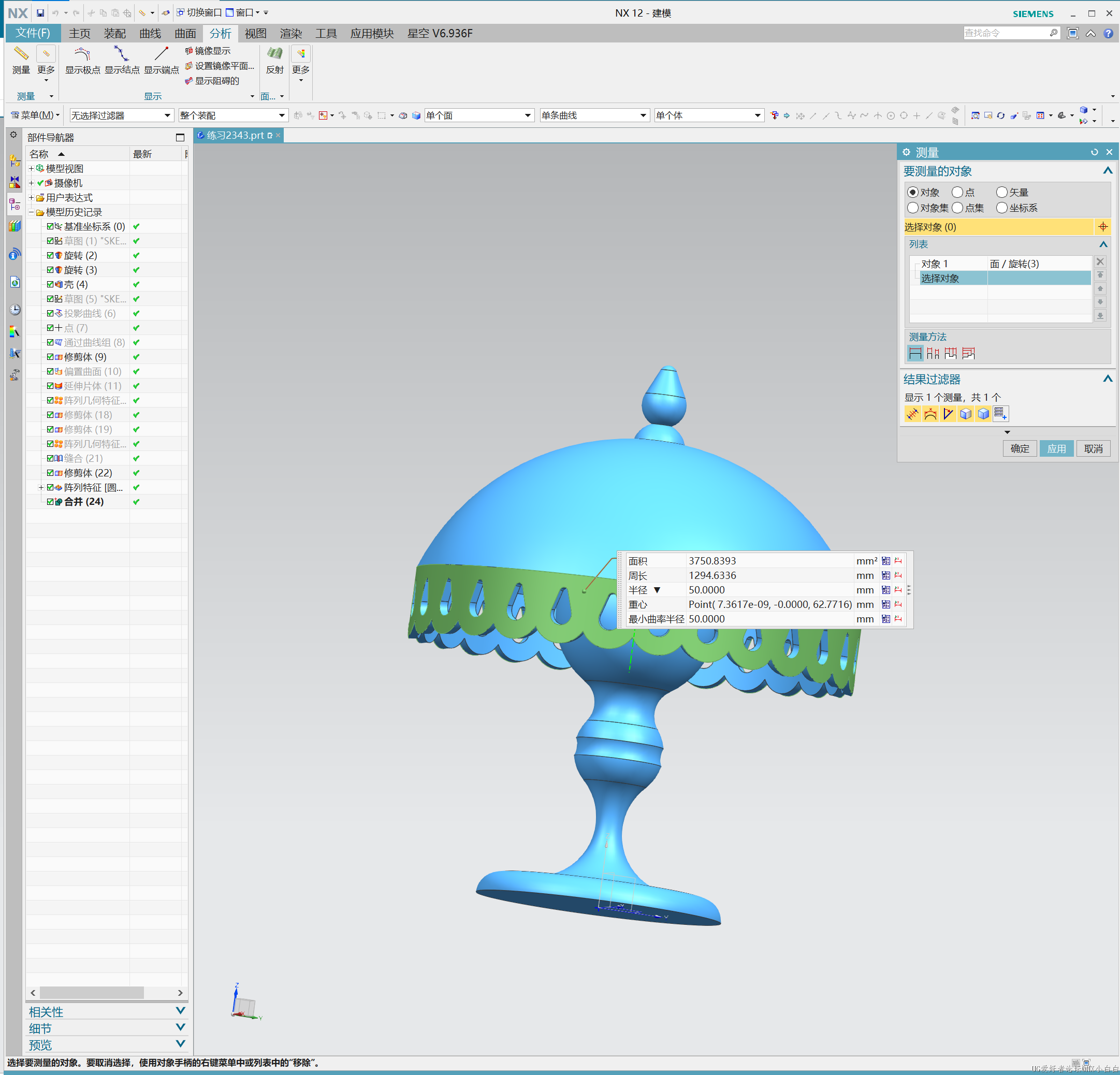Click the Show Obstructed (显示阻碍的) item
1120x1075 pixels.
pos(212,81)
